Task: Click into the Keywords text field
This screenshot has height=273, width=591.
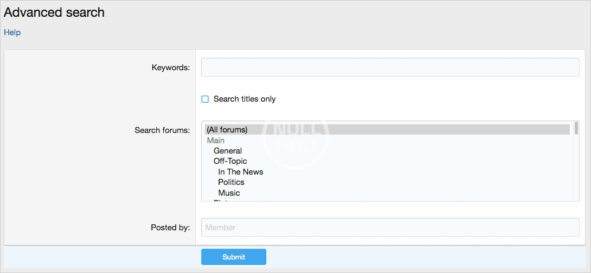Action: coord(390,68)
